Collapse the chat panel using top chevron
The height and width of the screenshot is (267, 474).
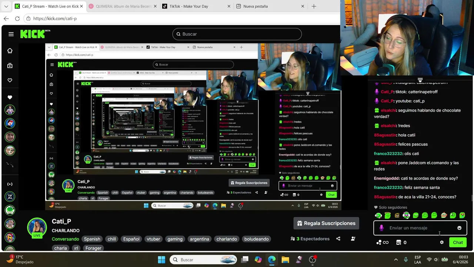point(420,80)
